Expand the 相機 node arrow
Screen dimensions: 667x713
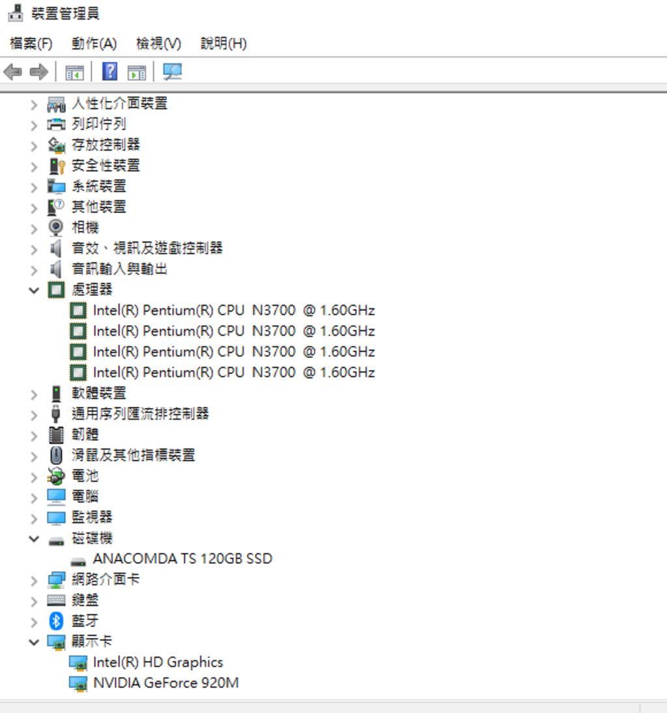pos(34,229)
